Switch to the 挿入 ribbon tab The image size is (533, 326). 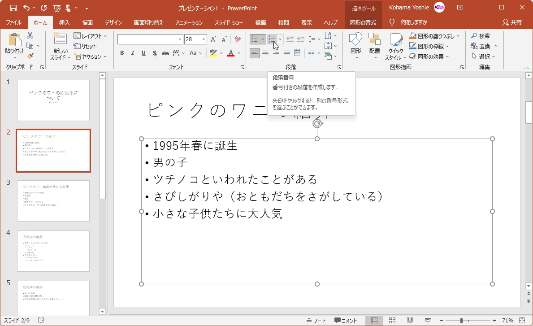(64, 22)
